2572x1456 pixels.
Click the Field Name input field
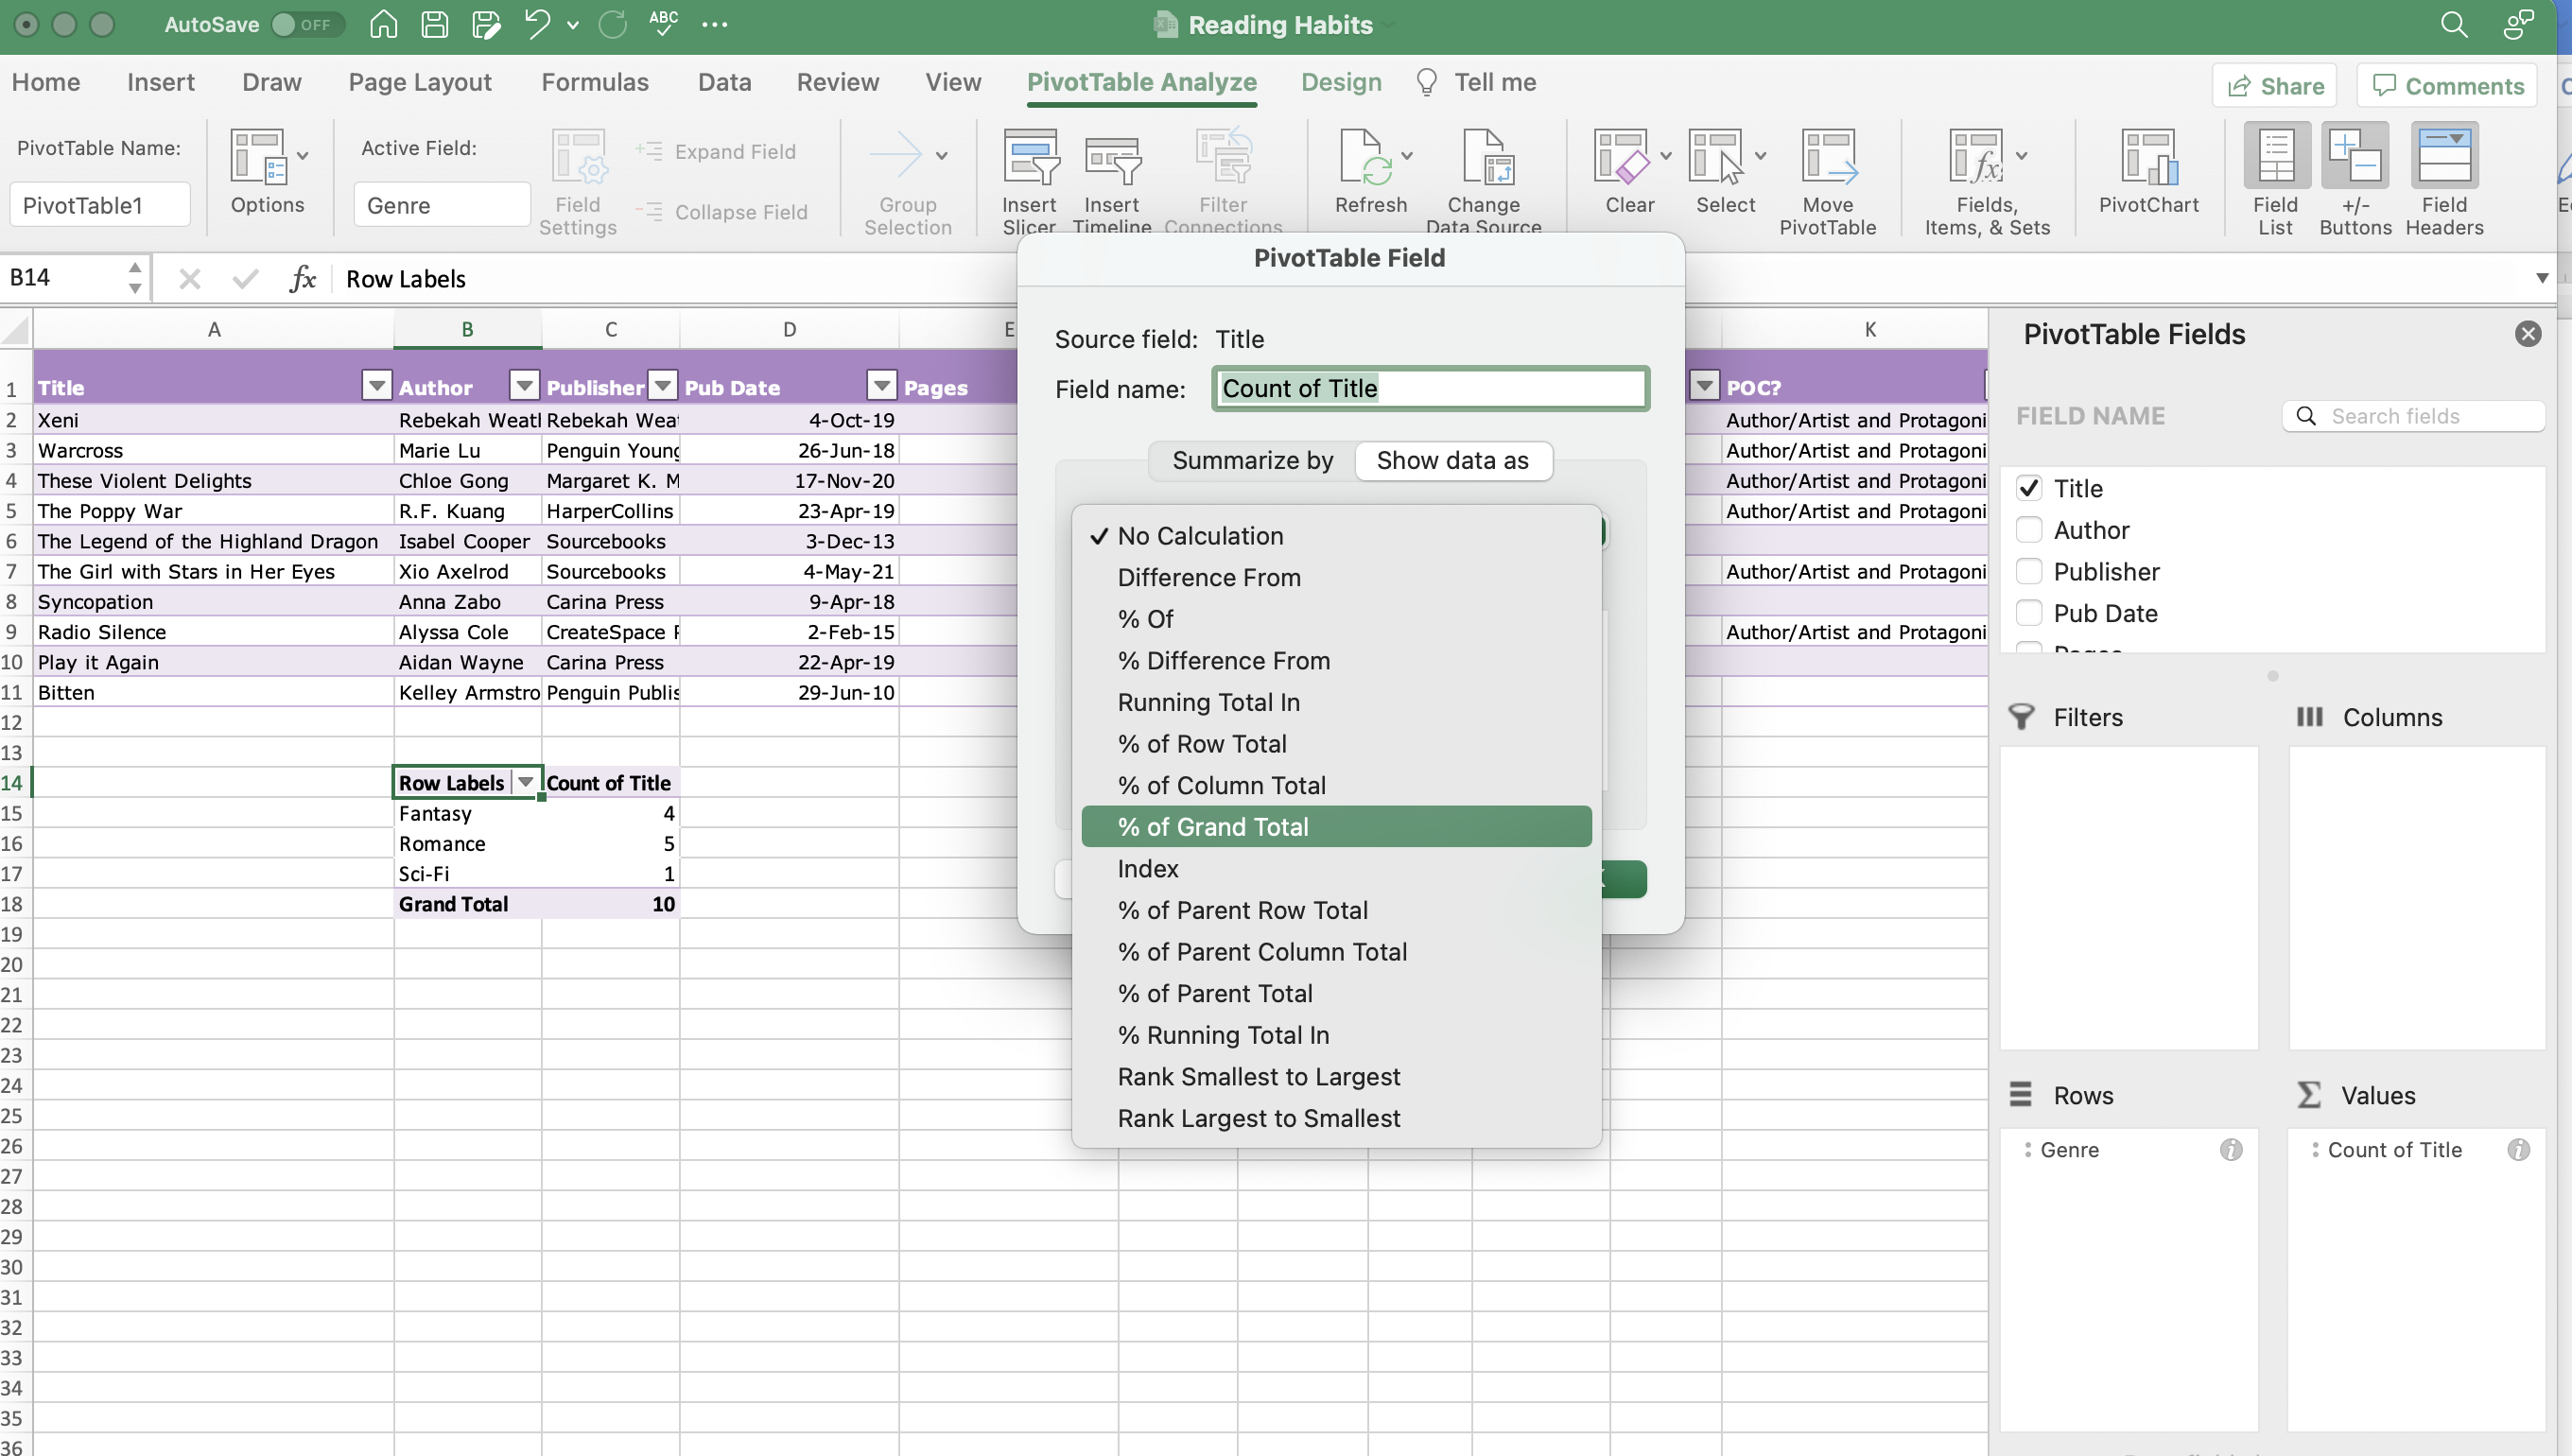pyautogui.click(x=1429, y=387)
